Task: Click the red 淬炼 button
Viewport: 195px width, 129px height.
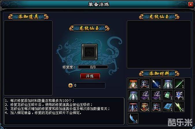Action: (90, 76)
